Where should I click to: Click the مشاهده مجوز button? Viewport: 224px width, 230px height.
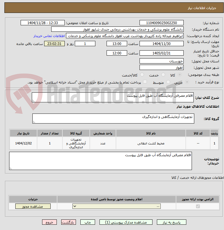pos(33,206)
